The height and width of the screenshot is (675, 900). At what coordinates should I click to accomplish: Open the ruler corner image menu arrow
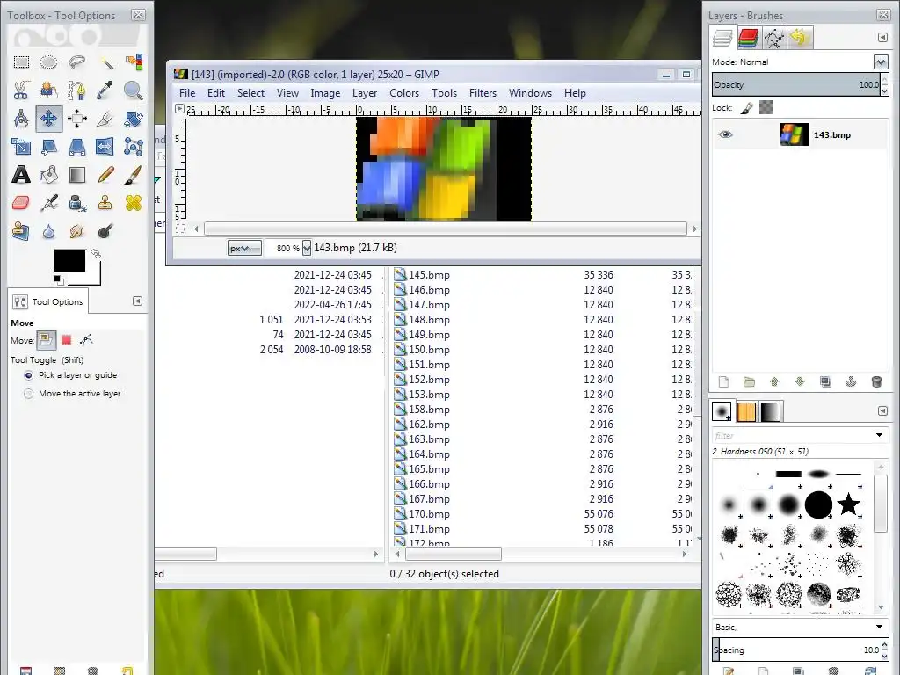click(x=179, y=108)
